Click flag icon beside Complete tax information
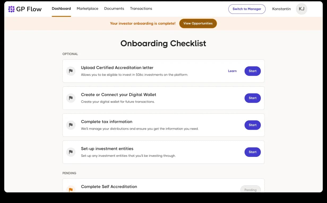 click(x=71, y=125)
